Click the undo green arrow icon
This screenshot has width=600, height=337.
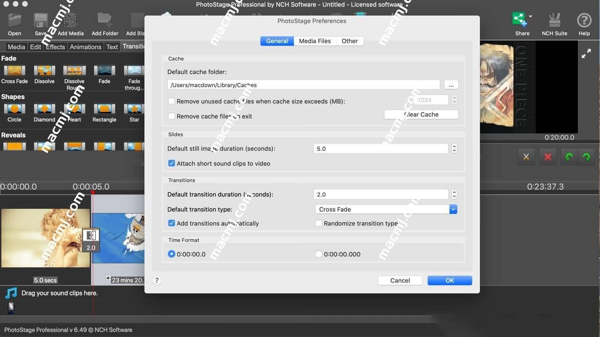(569, 157)
